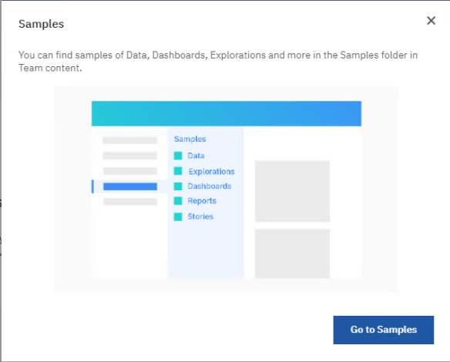The image size is (450, 362).
Task: Click the upper gray placeholder thumbnail
Action: click(x=292, y=191)
